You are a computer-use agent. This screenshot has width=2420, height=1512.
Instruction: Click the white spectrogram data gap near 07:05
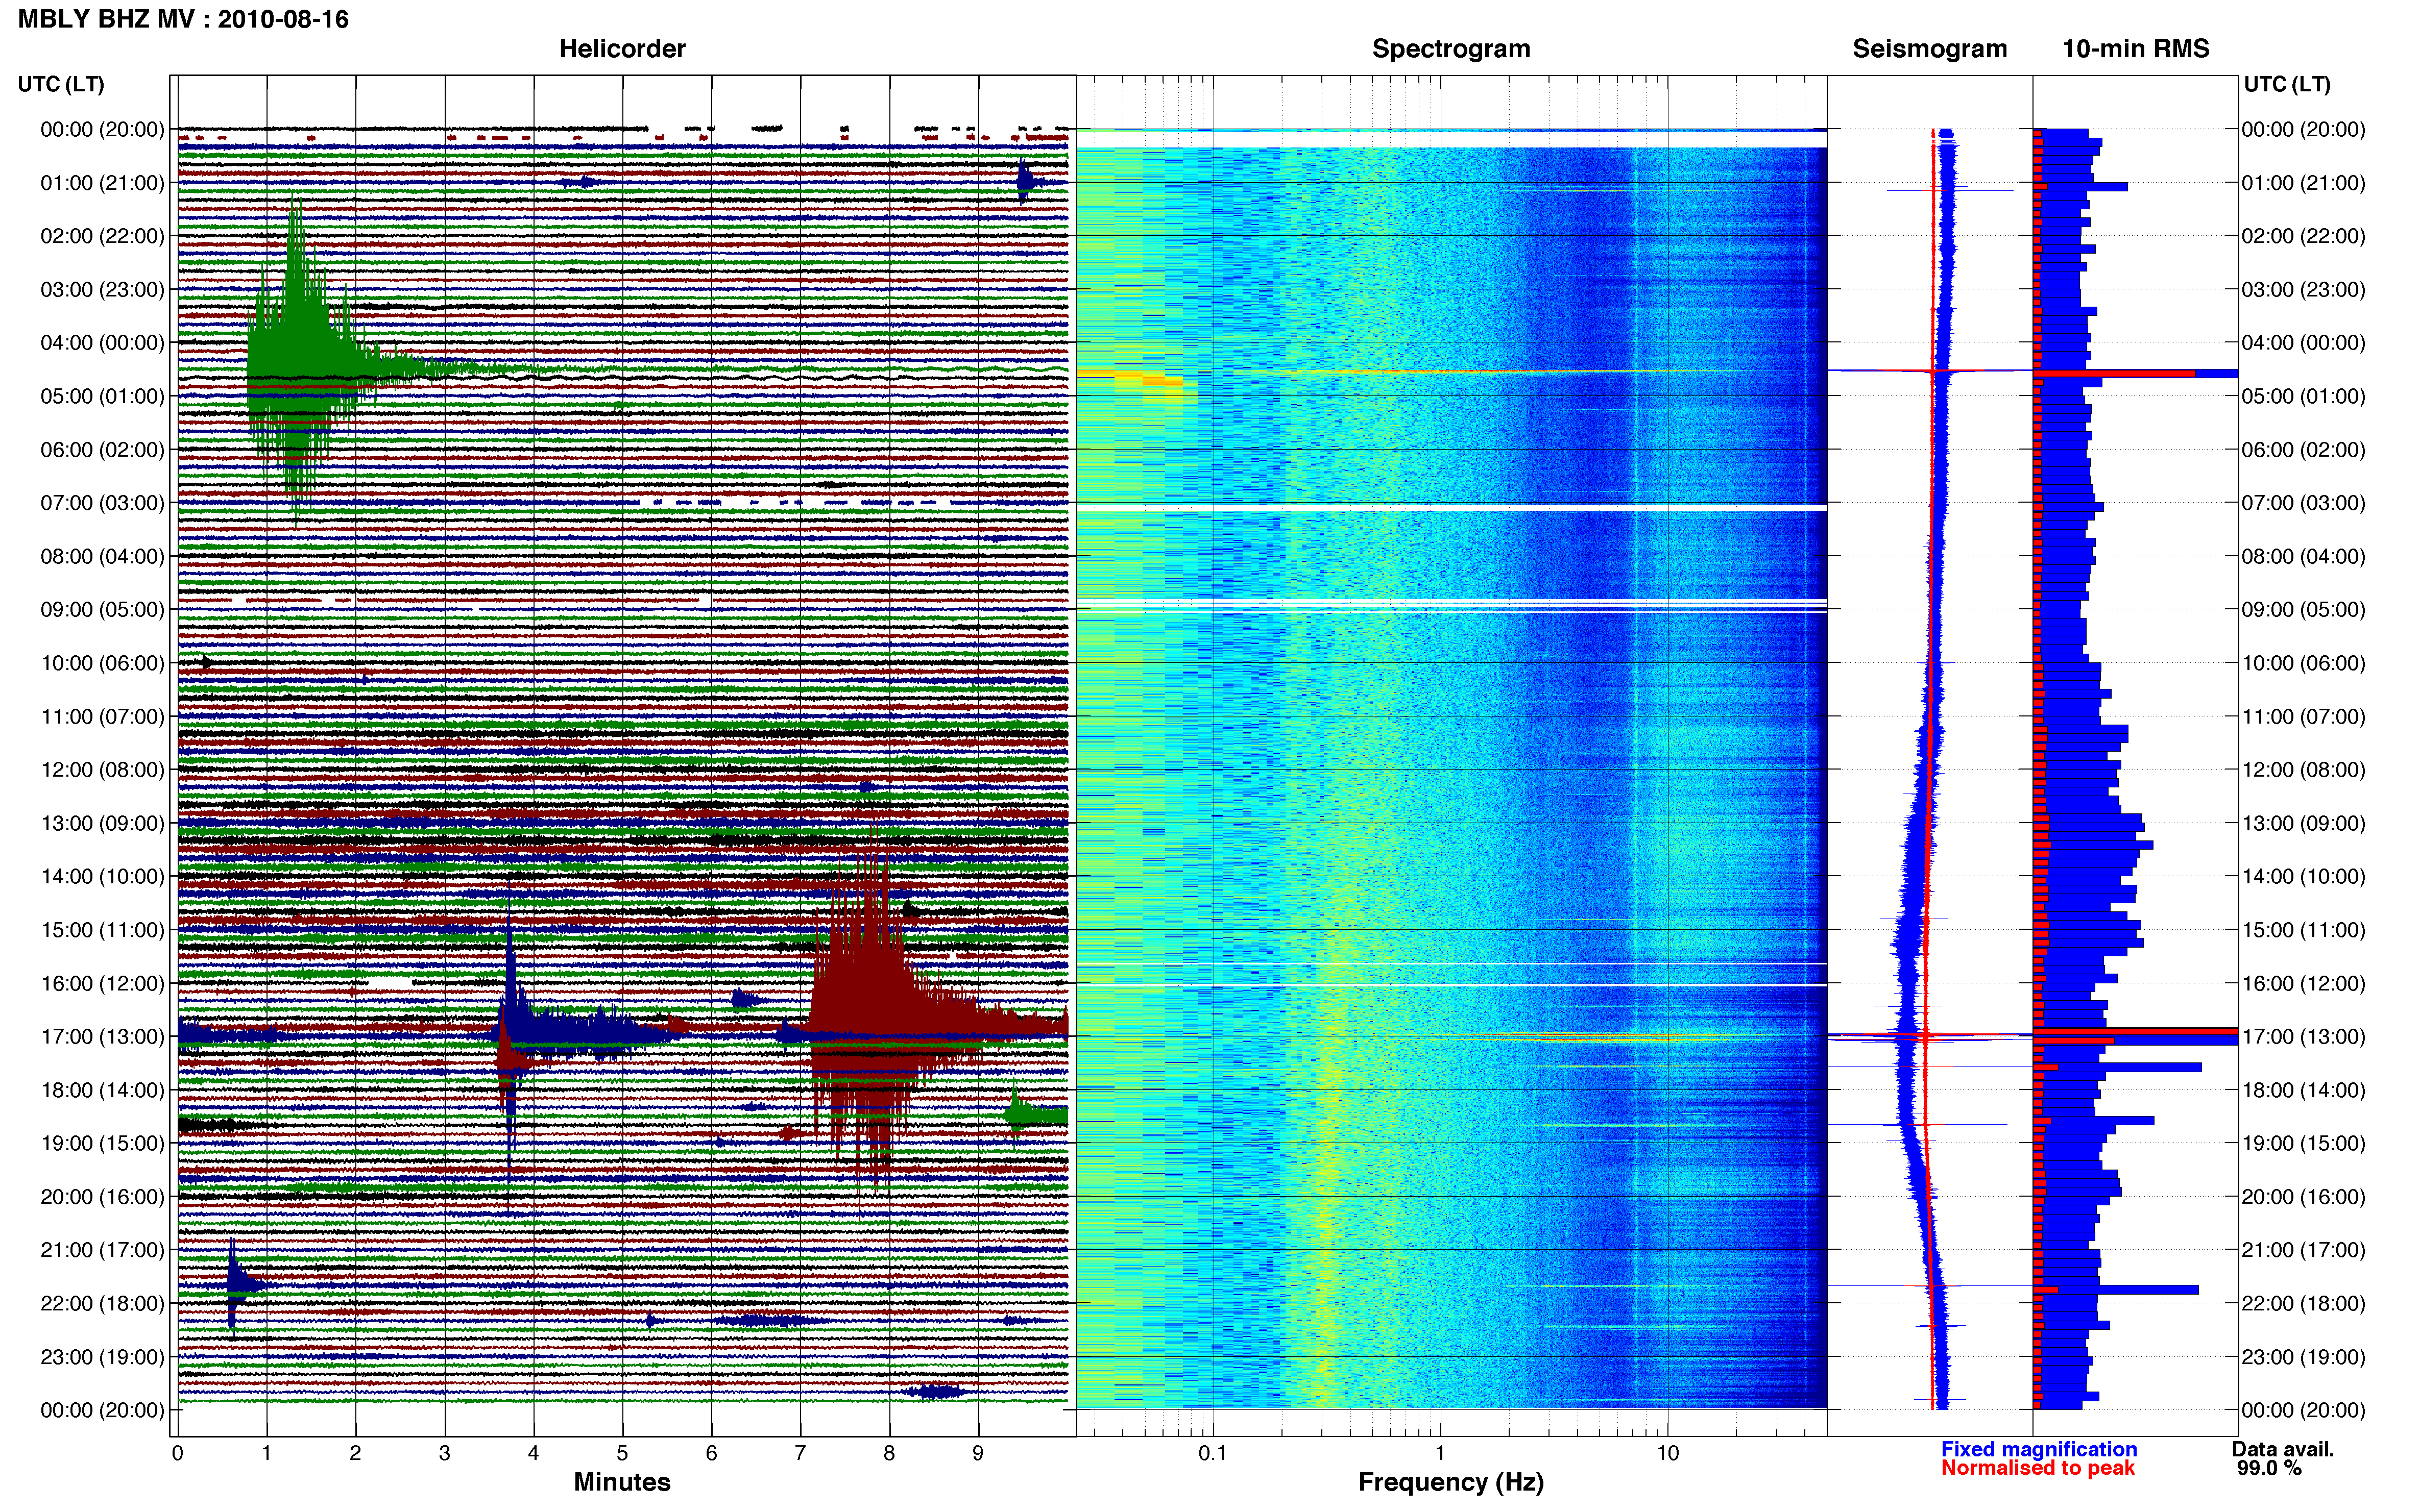(1451, 508)
